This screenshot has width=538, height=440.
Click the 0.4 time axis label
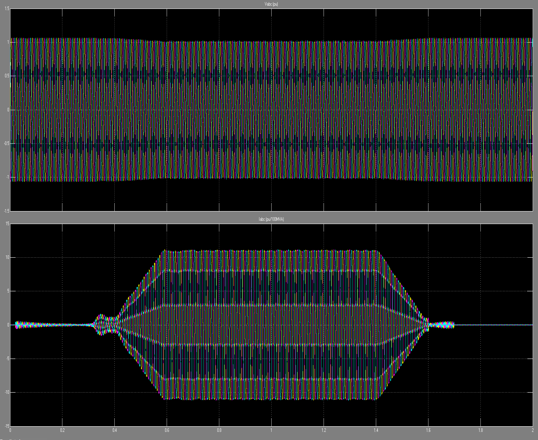click(x=115, y=430)
